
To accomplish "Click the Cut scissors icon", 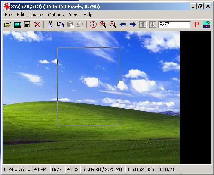I will [50, 24].
